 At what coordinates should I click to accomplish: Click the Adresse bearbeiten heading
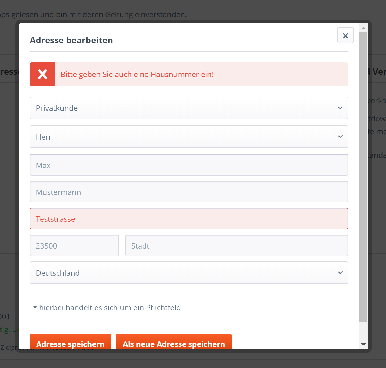coord(71,40)
